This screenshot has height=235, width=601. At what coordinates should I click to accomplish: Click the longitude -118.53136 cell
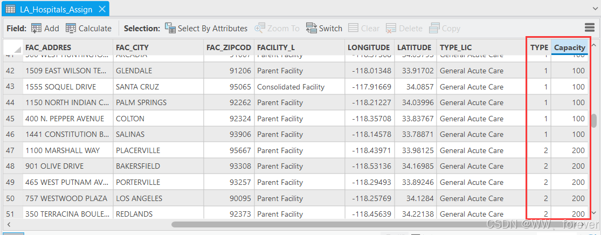point(369,167)
